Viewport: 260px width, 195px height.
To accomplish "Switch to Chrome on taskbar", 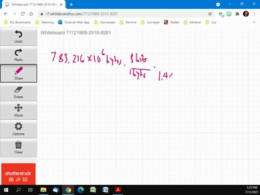I will [68, 190].
